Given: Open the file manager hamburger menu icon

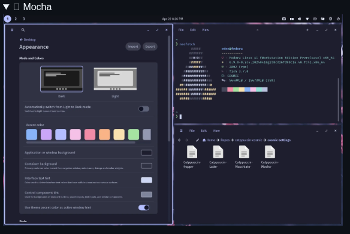Looking at the screenshot, I should tap(181, 131).
